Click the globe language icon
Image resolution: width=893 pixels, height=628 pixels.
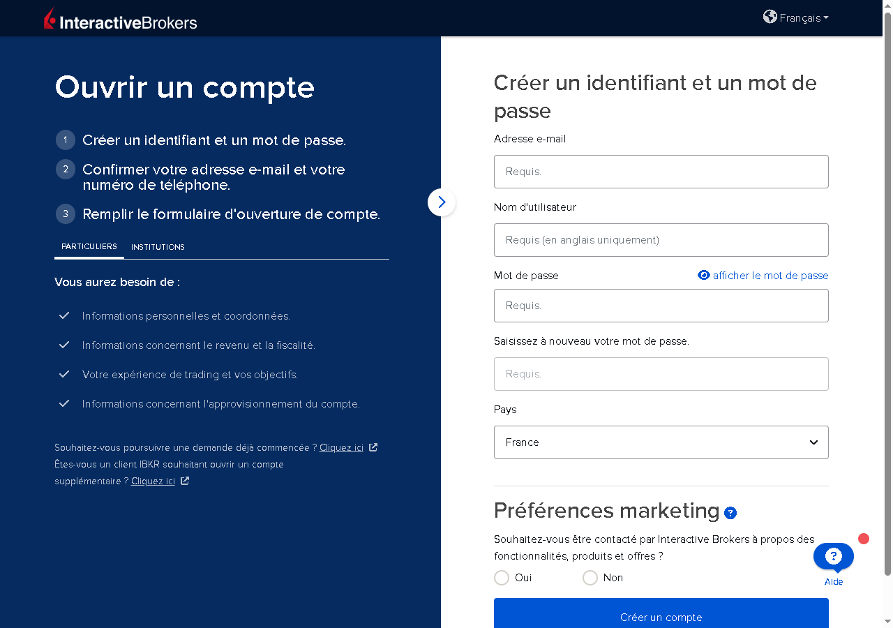click(x=770, y=17)
